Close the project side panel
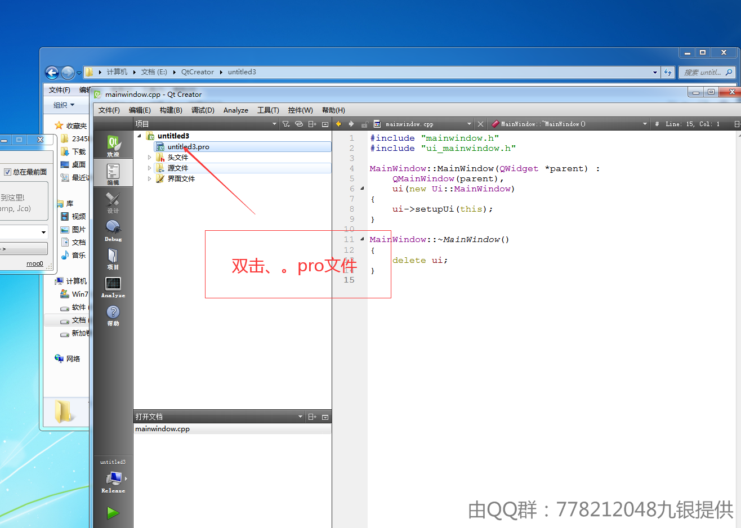The width and height of the screenshot is (741, 528). pos(325,124)
